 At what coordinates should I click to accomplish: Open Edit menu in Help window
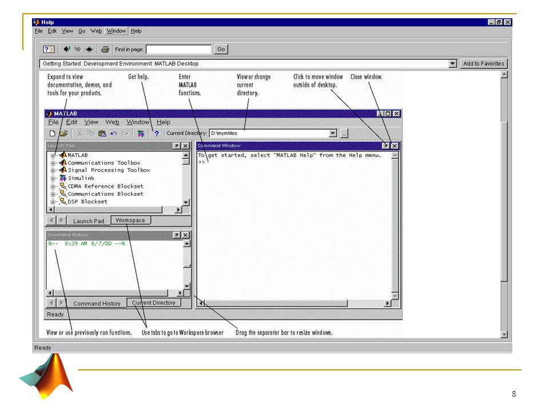coord(52,31)
